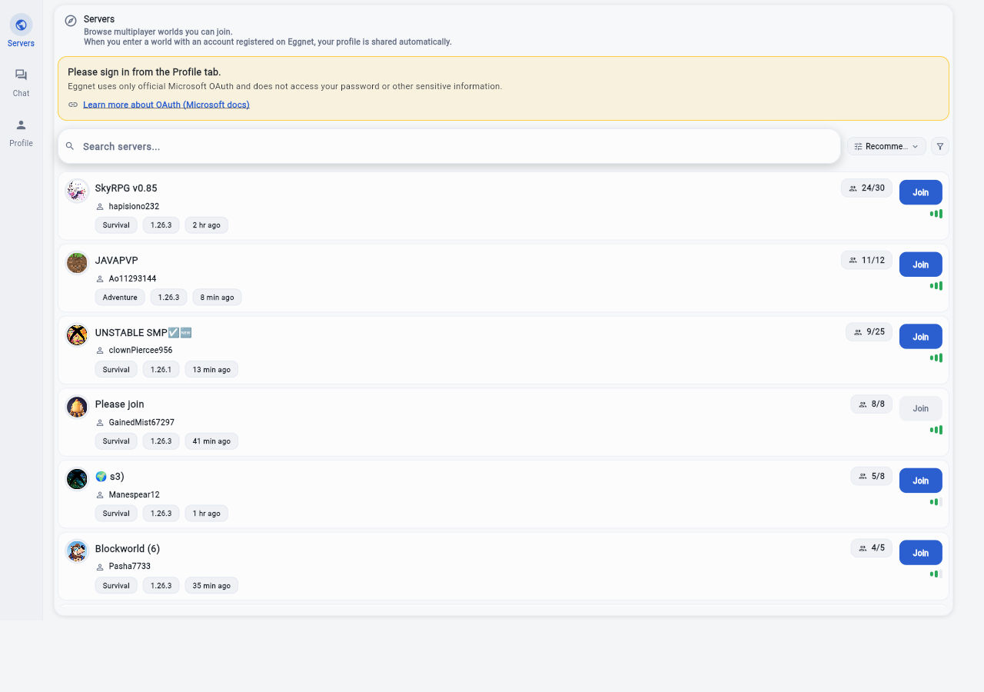Select the Please join server title
This screenshot has width=984, height=692.
[x=119, y=404]
